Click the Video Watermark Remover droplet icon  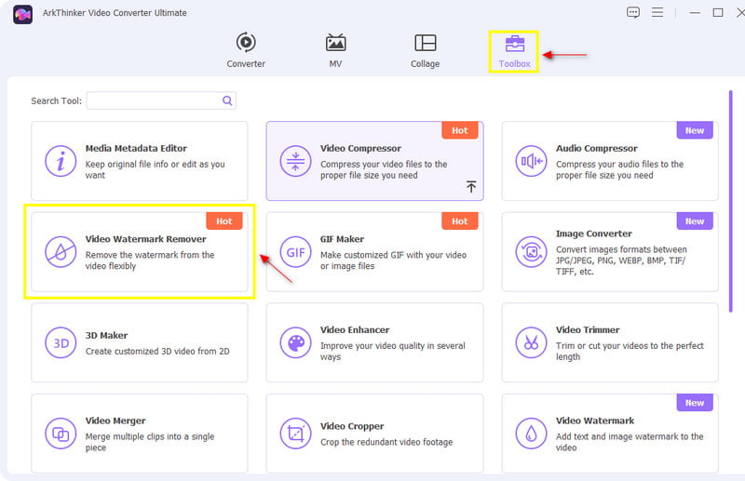[x=61, y=251]
